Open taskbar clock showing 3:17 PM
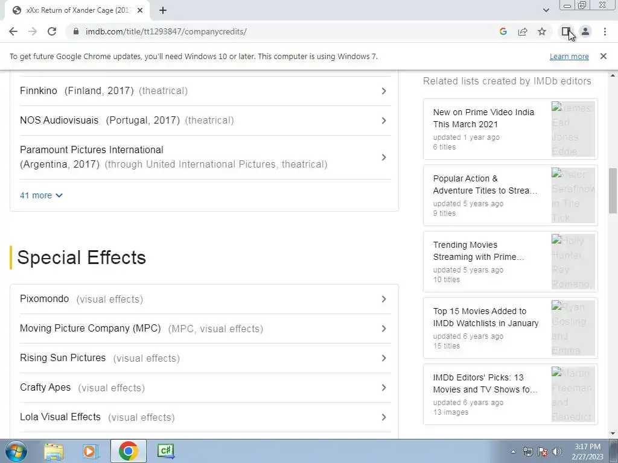The image size is (618, 463). 587,452
